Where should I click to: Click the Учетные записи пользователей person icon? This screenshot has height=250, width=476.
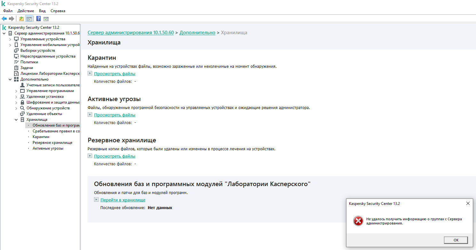pyautogui.click(x=22, y=85)
